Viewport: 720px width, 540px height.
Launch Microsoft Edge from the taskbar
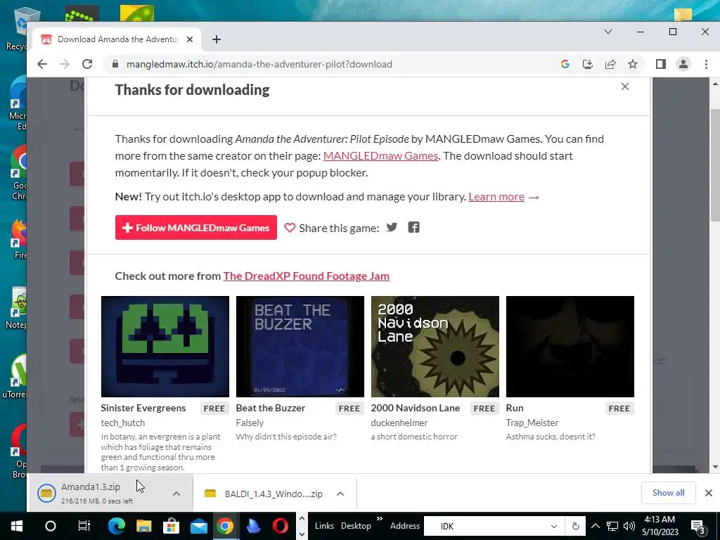[x=117, y=526]
